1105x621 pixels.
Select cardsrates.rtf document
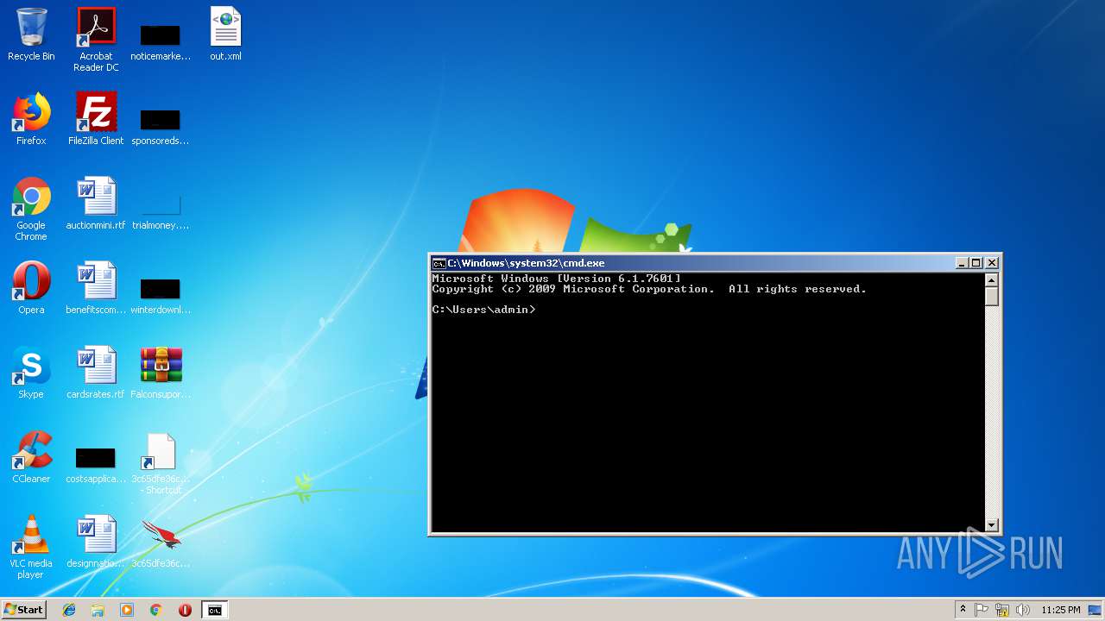point(96,373)
